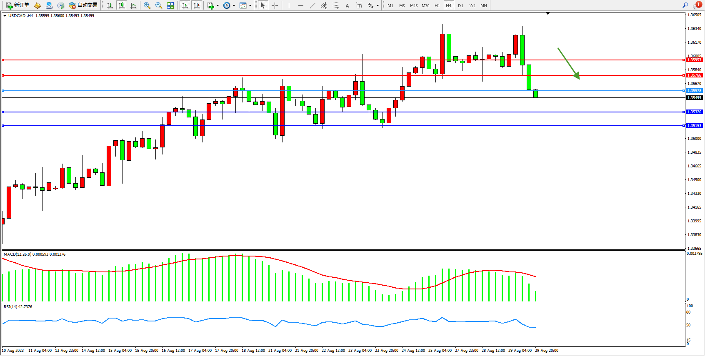Viewport: 705px width, 356px height.
Task: Click the USDCAD-,H4 chart title arrow
Action: [5, 16]
